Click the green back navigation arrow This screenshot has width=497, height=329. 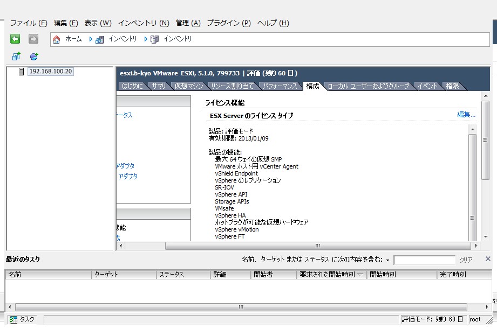(15, 39)
